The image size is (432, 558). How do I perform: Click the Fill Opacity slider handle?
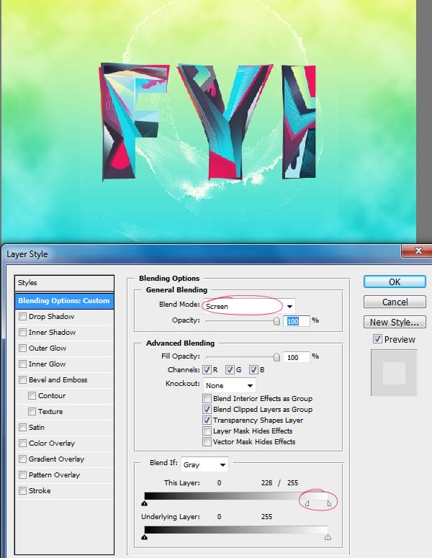tap(276, 357)
